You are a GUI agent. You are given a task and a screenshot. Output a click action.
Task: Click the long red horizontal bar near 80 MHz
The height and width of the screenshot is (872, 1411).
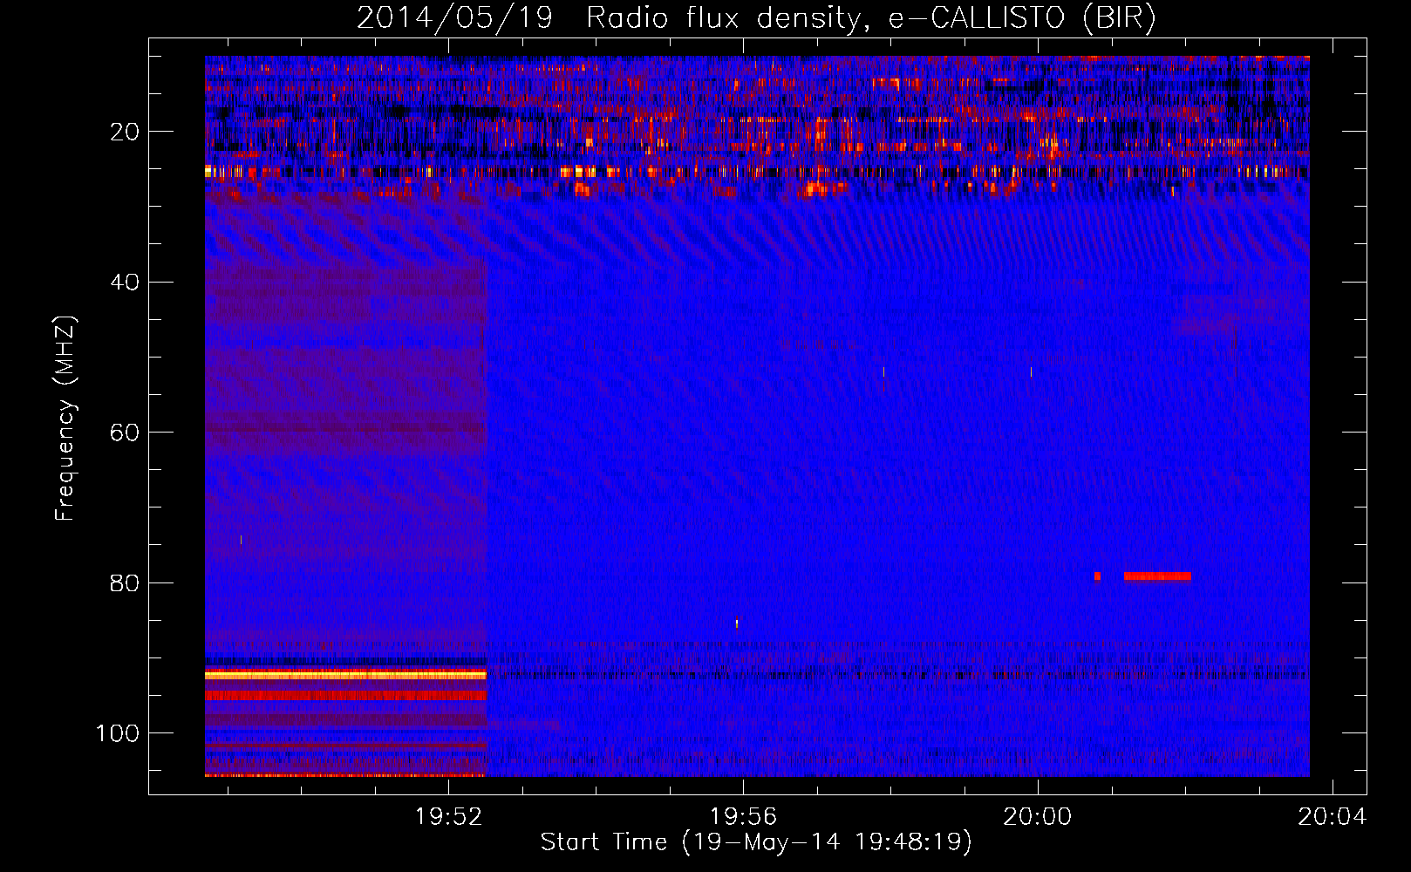(1157, 576)
